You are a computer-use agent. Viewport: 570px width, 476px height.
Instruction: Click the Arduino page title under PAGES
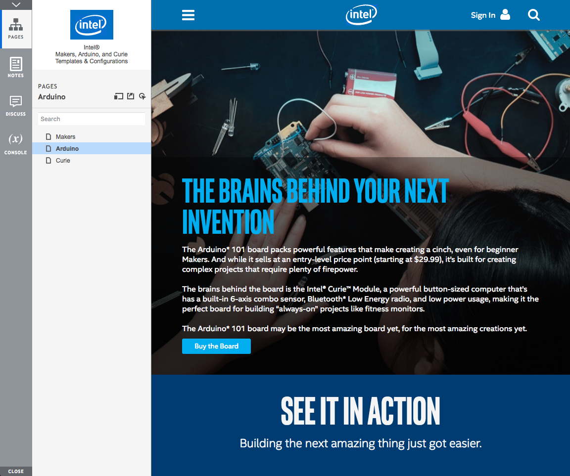pyautogui.click(x=51, y=96)
